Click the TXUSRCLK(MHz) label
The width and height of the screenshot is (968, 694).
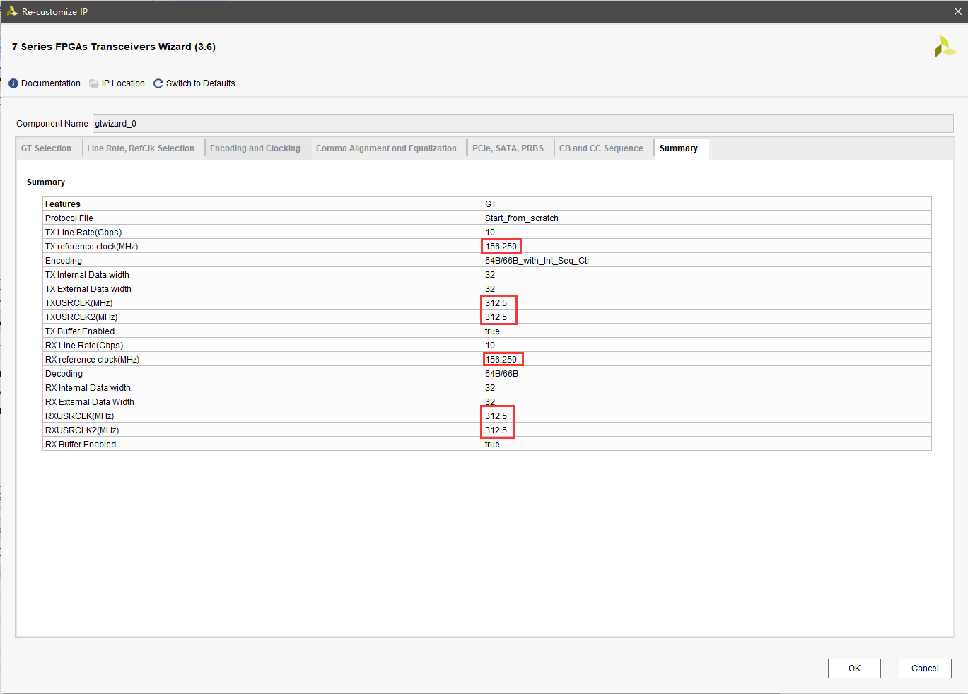click(x=79, y=303)
